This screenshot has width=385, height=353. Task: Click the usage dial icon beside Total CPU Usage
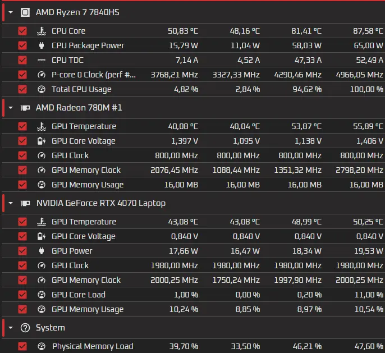tap(42, 89)
